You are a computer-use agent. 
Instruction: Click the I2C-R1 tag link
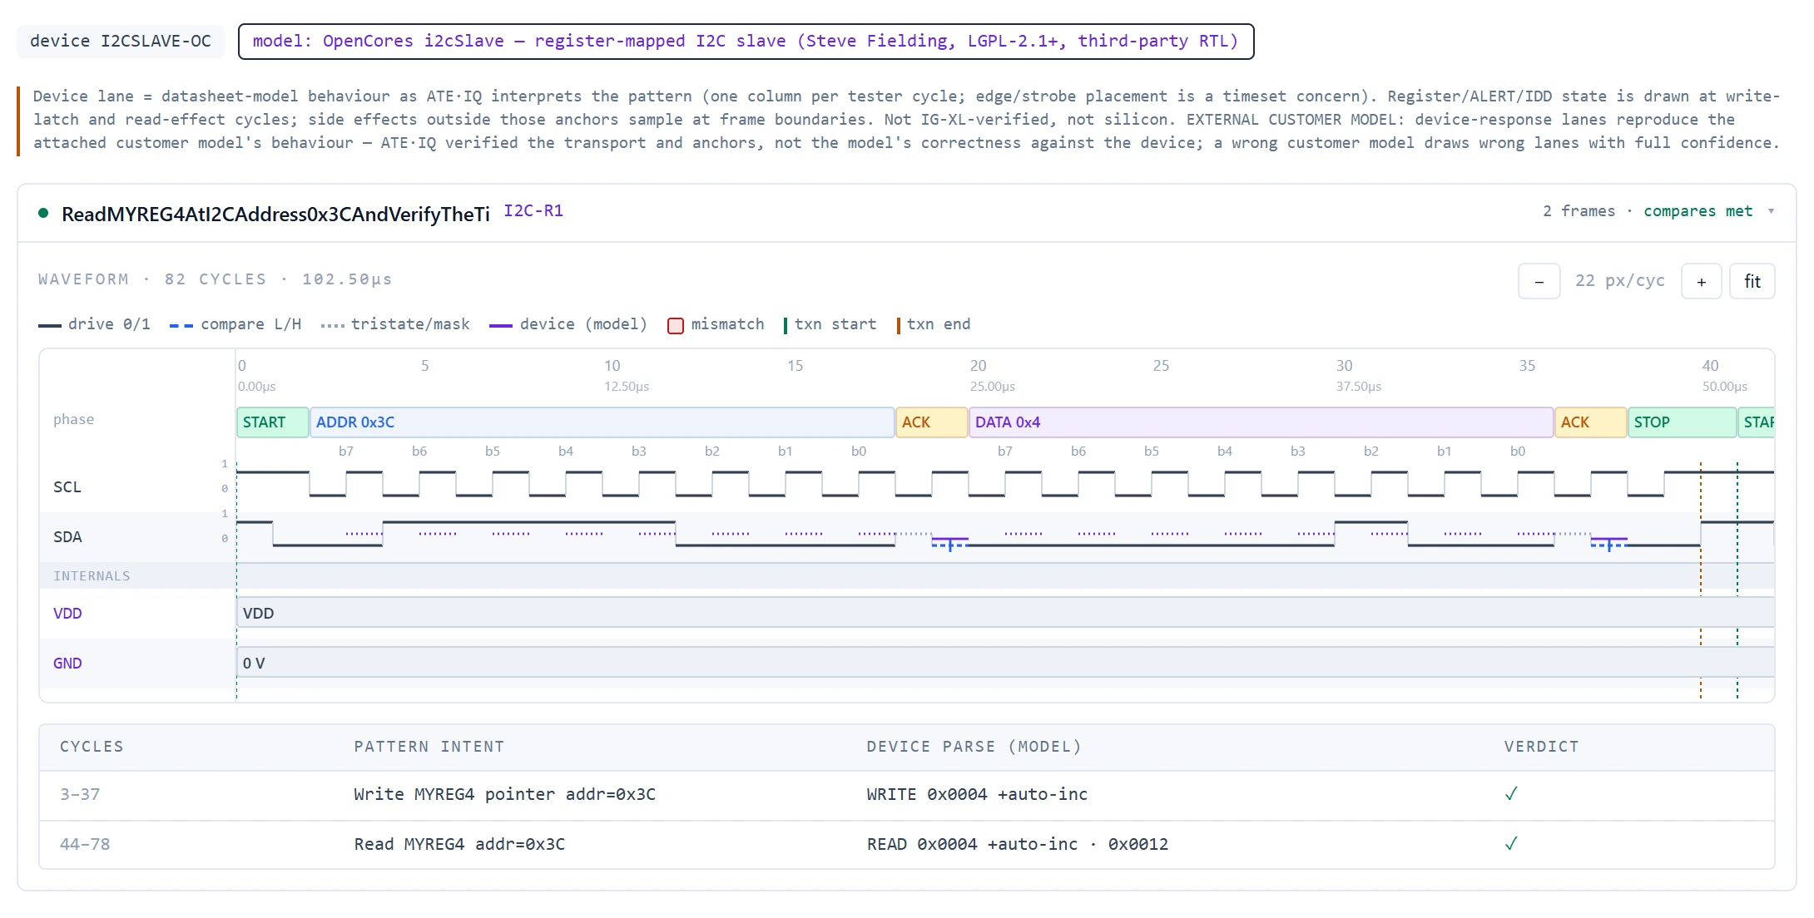click(533, 210)
